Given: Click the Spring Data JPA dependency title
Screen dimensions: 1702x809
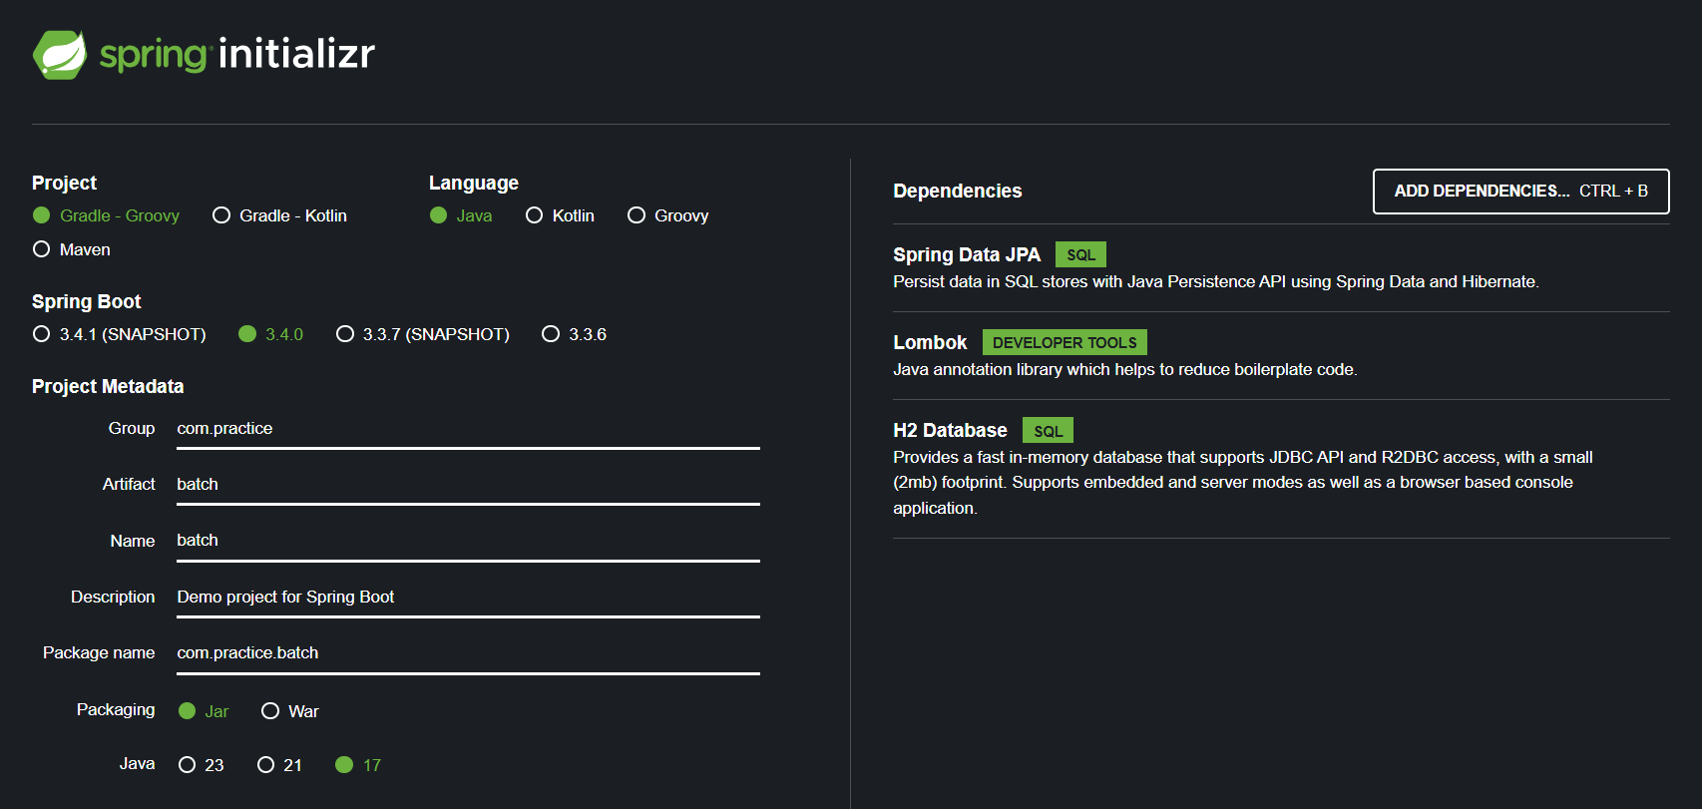Looking at the screenshot, I should click(966, 255).
